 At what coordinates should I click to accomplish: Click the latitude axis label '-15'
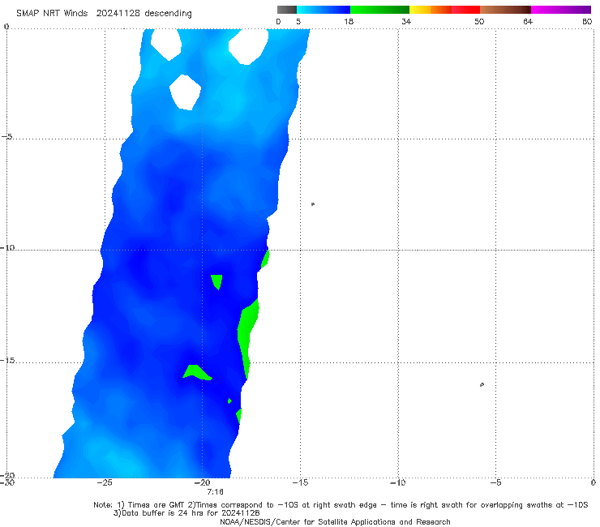pos(7,360)
